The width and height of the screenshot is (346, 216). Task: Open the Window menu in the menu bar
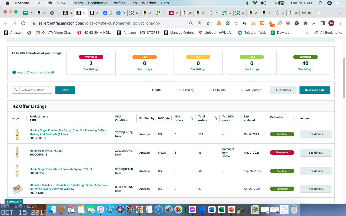pos(149,3)
